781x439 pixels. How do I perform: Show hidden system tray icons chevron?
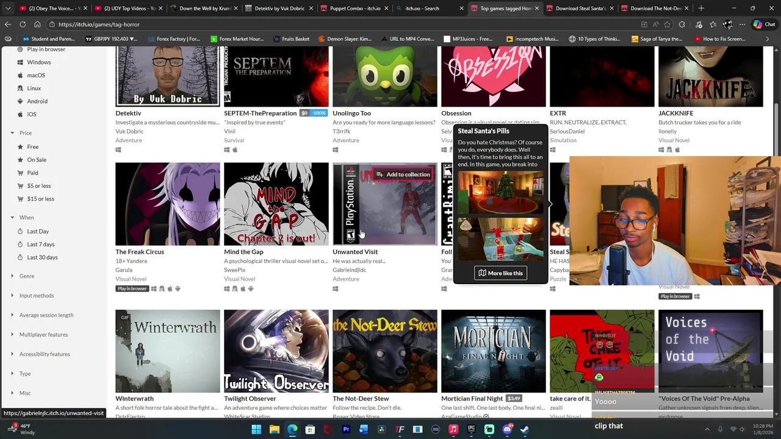[707, 429]
